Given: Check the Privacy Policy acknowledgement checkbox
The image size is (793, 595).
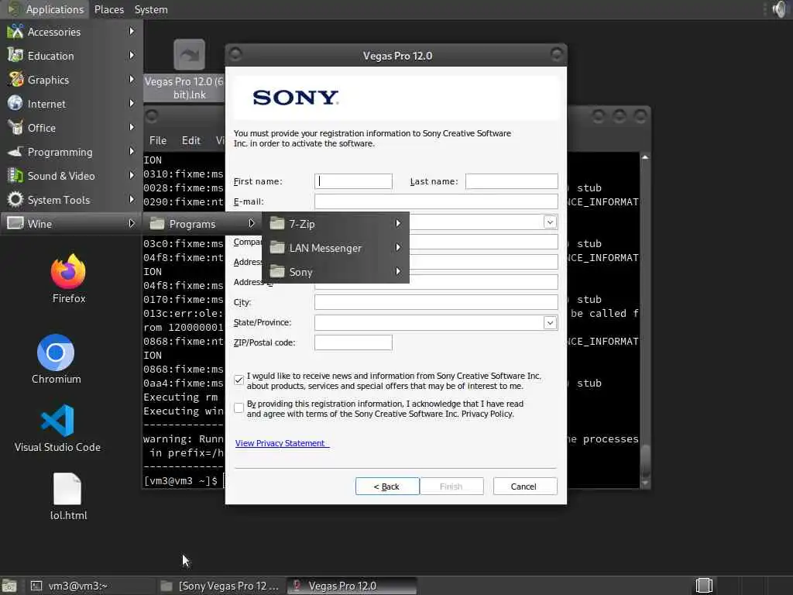Looking at the screenshot, I should point(239,408).
